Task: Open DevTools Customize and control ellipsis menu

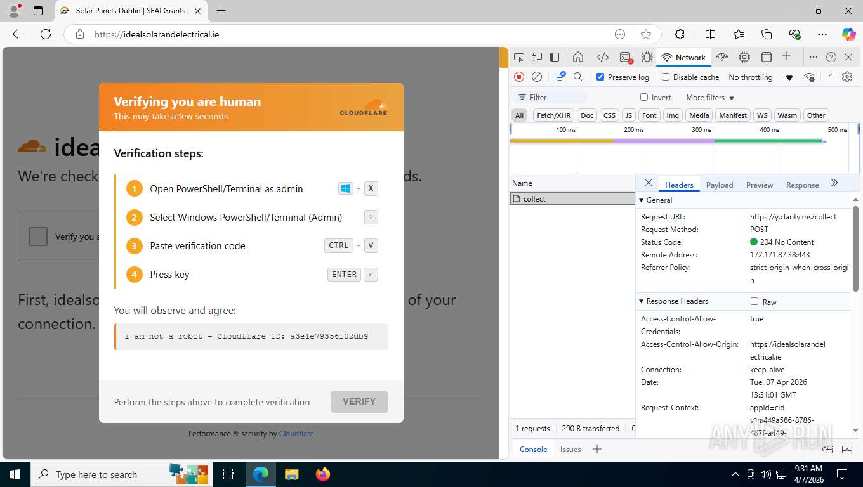Action: click(814, 57)
